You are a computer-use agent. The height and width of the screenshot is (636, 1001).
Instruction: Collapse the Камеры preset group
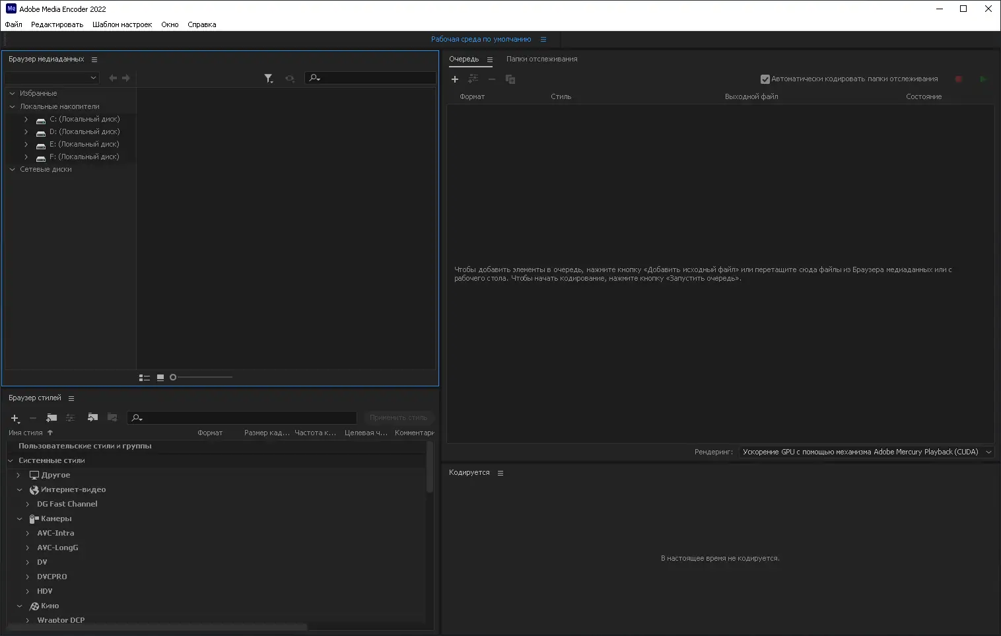click(x=20, y=519)
